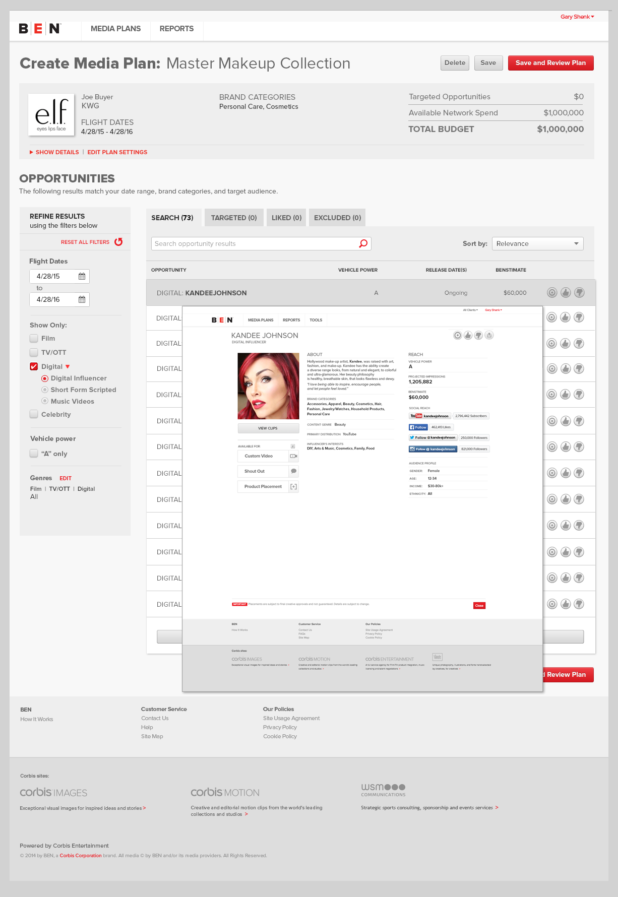The width and height of the screenshot is (618, 897).
Task: Switch to the Targeted (0) tab
Action: 234,218
